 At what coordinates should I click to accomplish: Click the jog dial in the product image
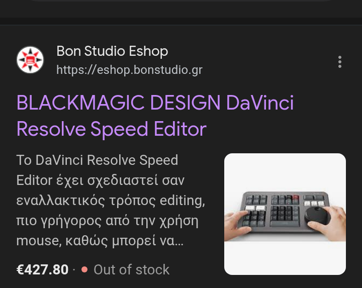[x=316, y=215]
